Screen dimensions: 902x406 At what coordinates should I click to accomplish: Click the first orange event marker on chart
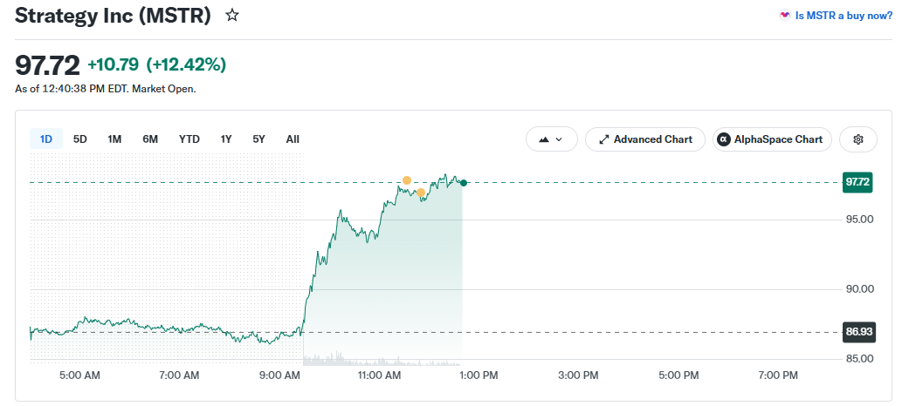pos(407,180)
